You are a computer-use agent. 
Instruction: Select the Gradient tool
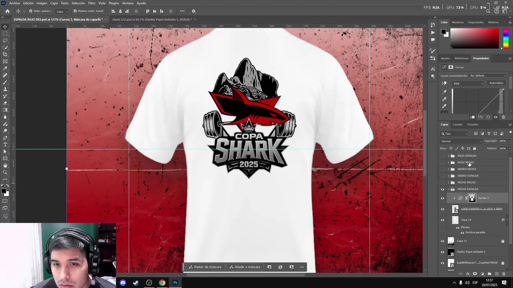(5, 110)
